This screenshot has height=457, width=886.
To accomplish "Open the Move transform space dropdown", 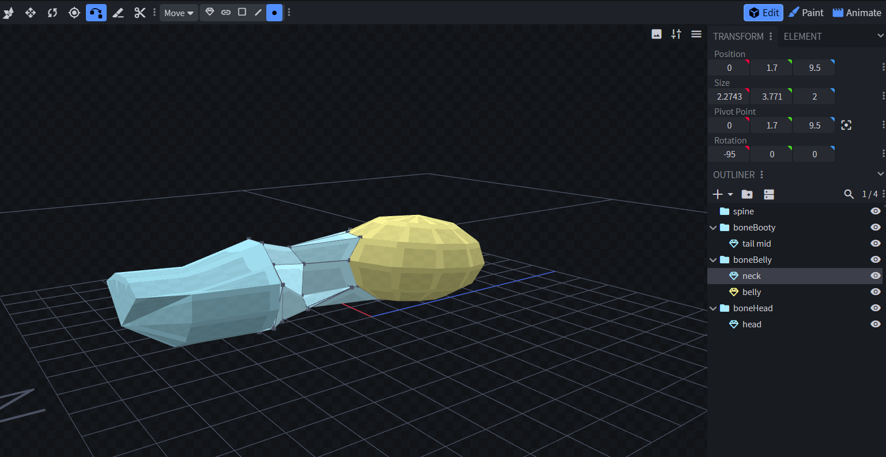I will (x=179, y=13).
